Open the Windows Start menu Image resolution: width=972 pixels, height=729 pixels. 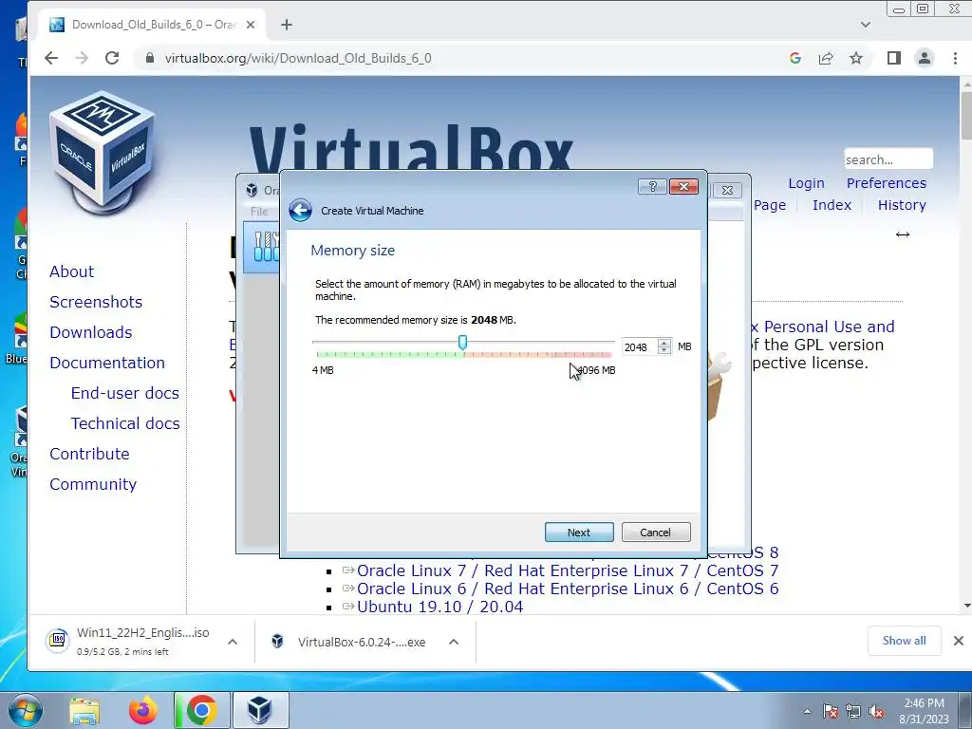[26, 710]
